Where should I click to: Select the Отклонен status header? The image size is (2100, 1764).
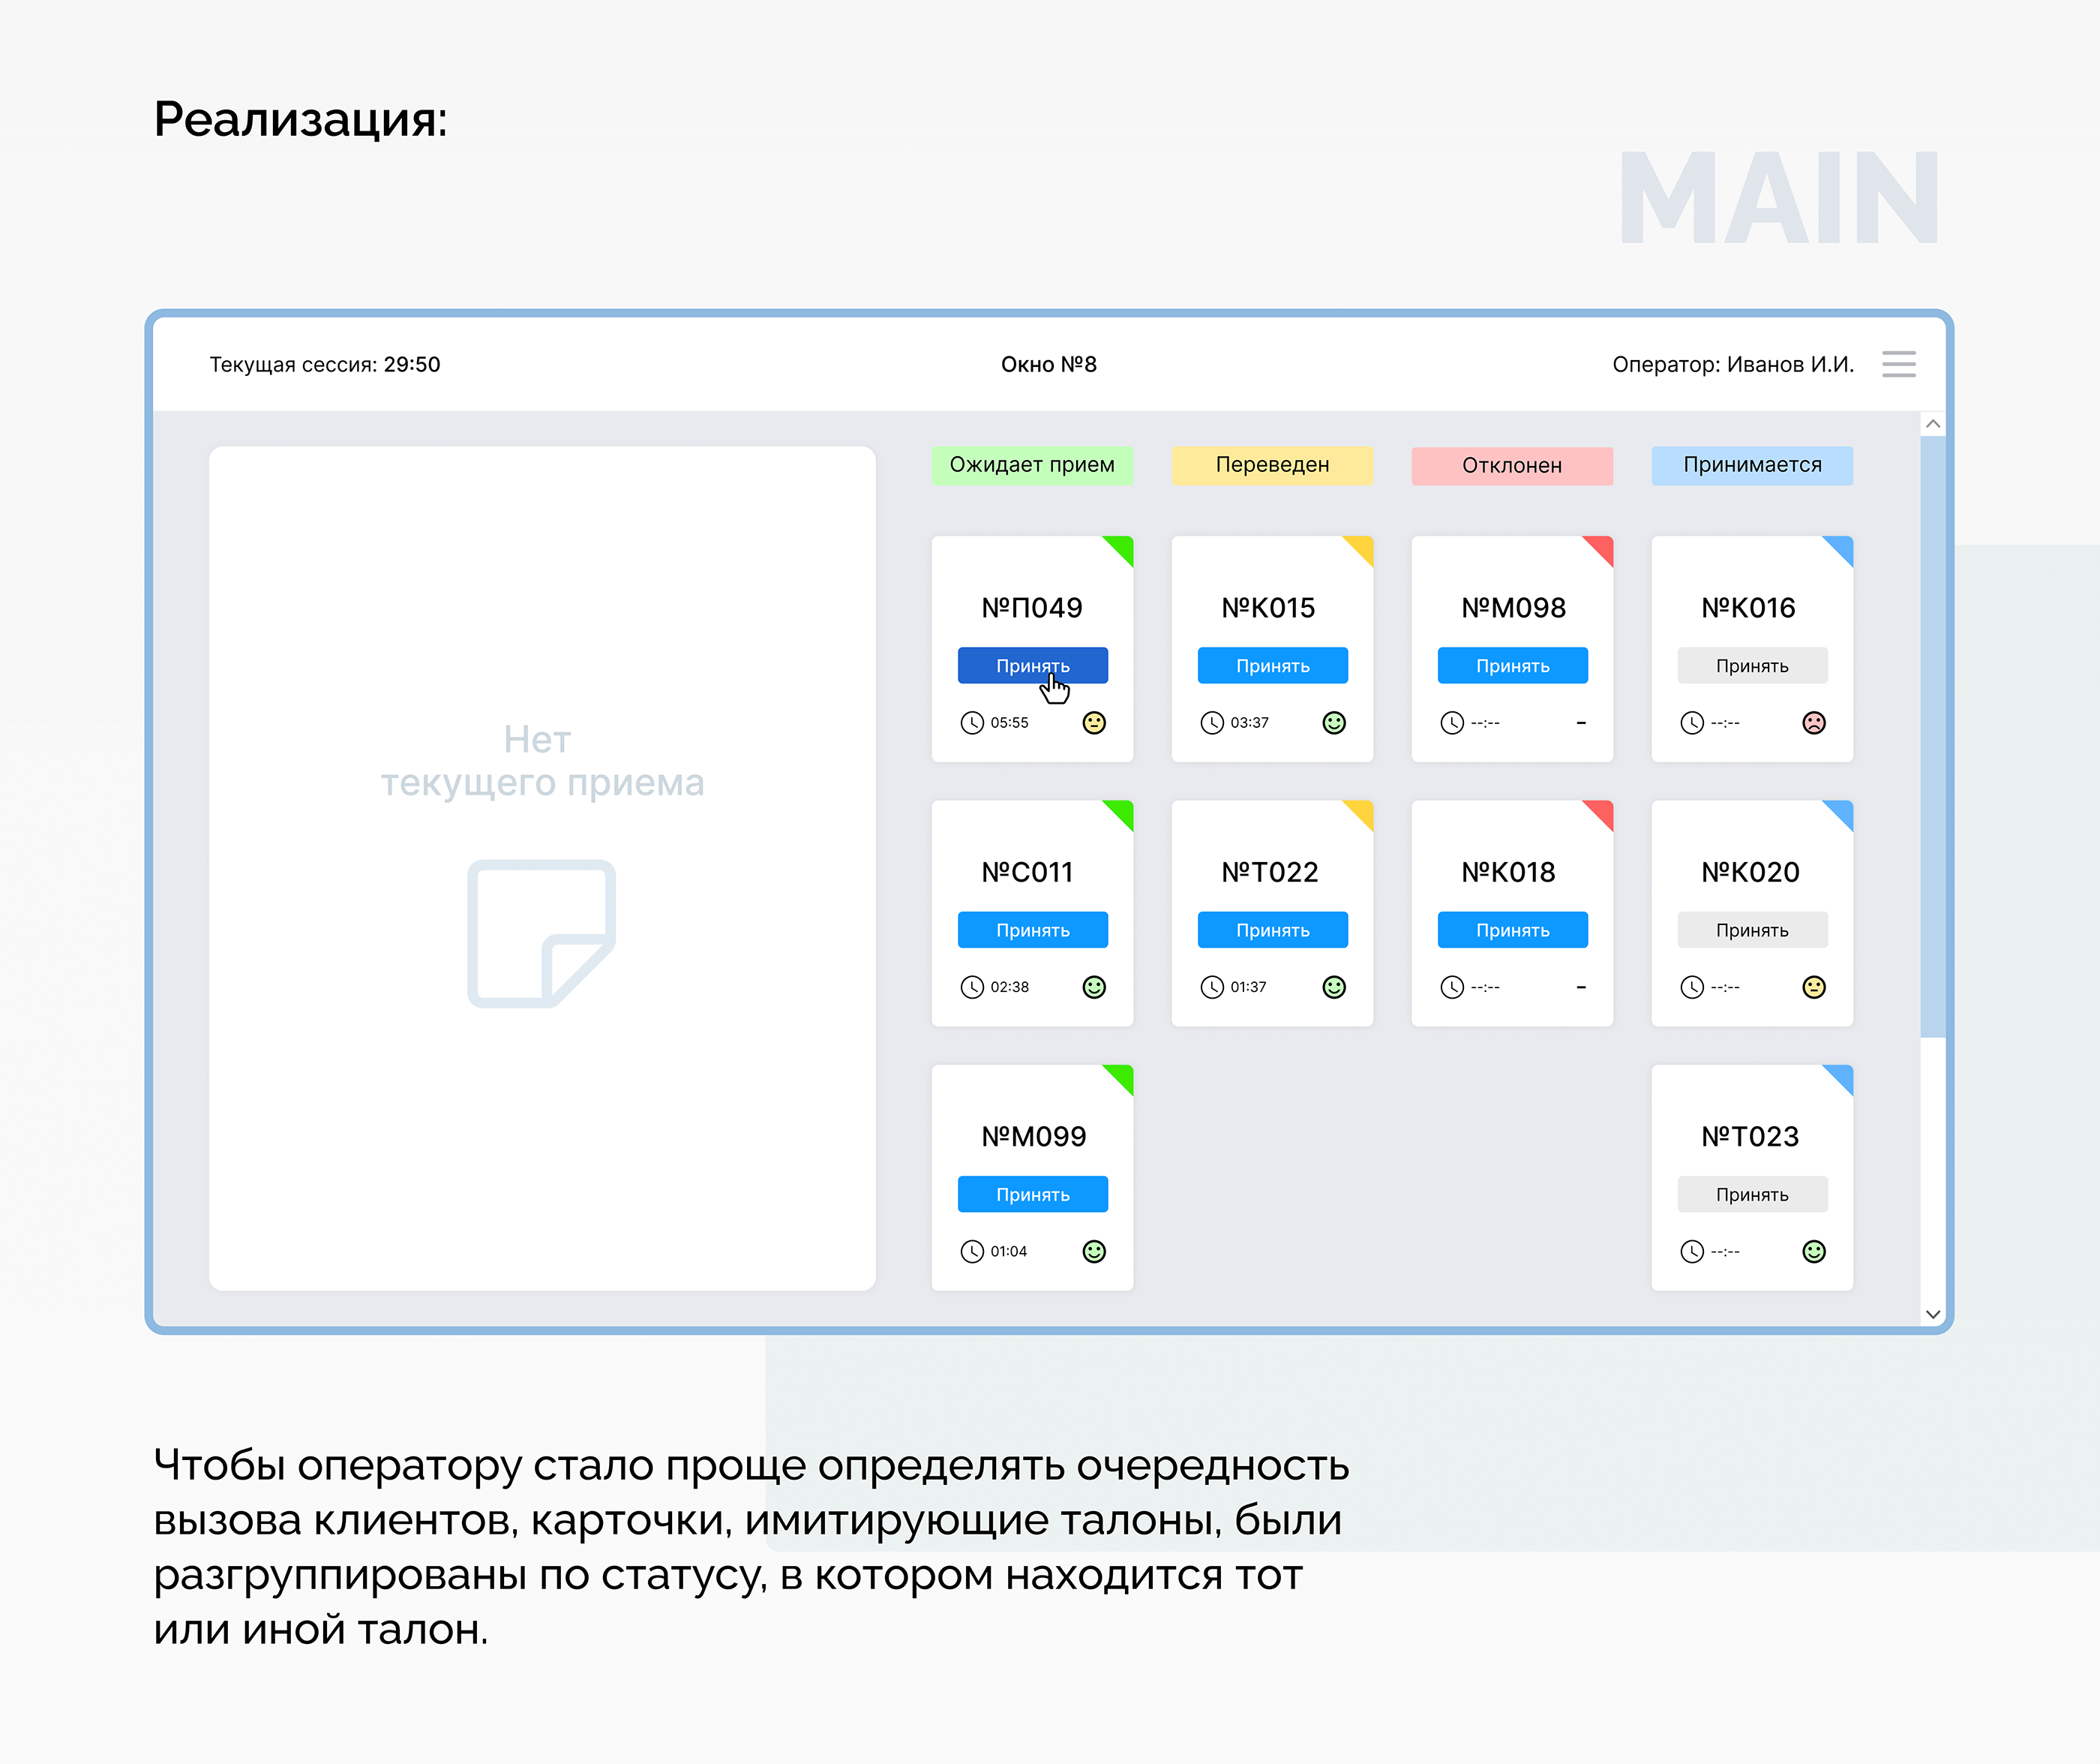point(1511,465)
